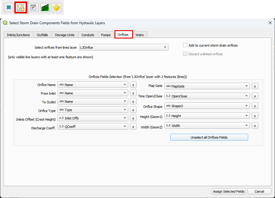The height and width of the screenshot is (198, 275).
Task: Clear the Orifice Name field with x
Action: coord(133,85)
